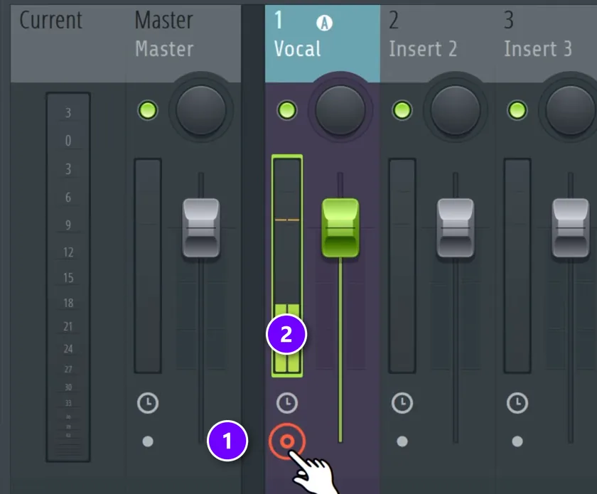Click the Master volume fader handle
597x494 pixels.
click(201, 228)
